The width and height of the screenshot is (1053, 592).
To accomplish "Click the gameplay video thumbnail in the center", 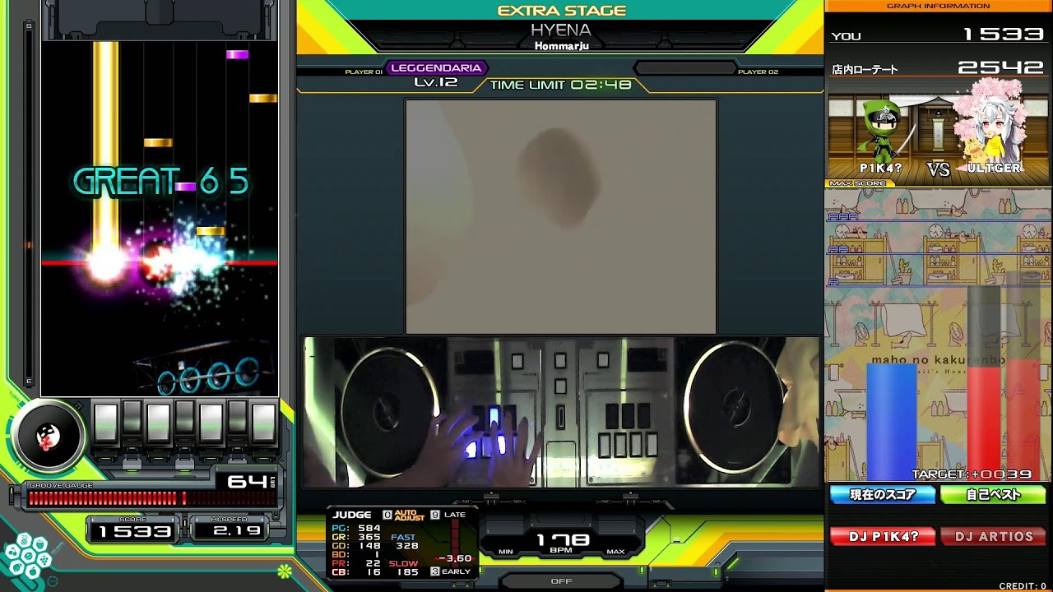I will (561, 216).
